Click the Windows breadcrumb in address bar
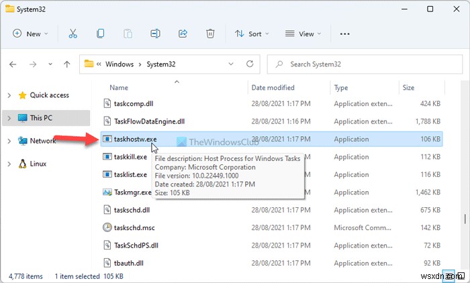Image resolution: width=470 pixels, height=283 pixels. (120, 64)
